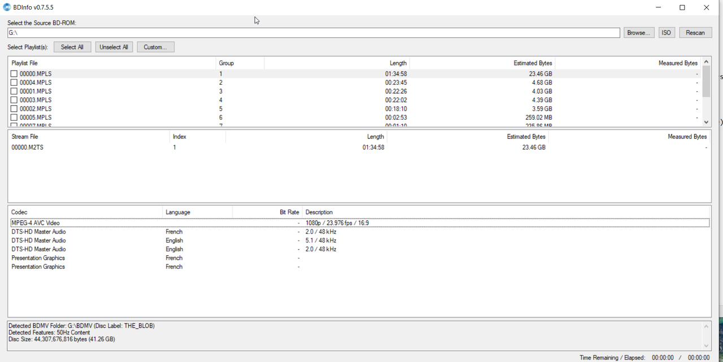Click the 259.02 MB estimated bytes cell
The height and width of the screenshot is (362, 723).
pos(539,117)
